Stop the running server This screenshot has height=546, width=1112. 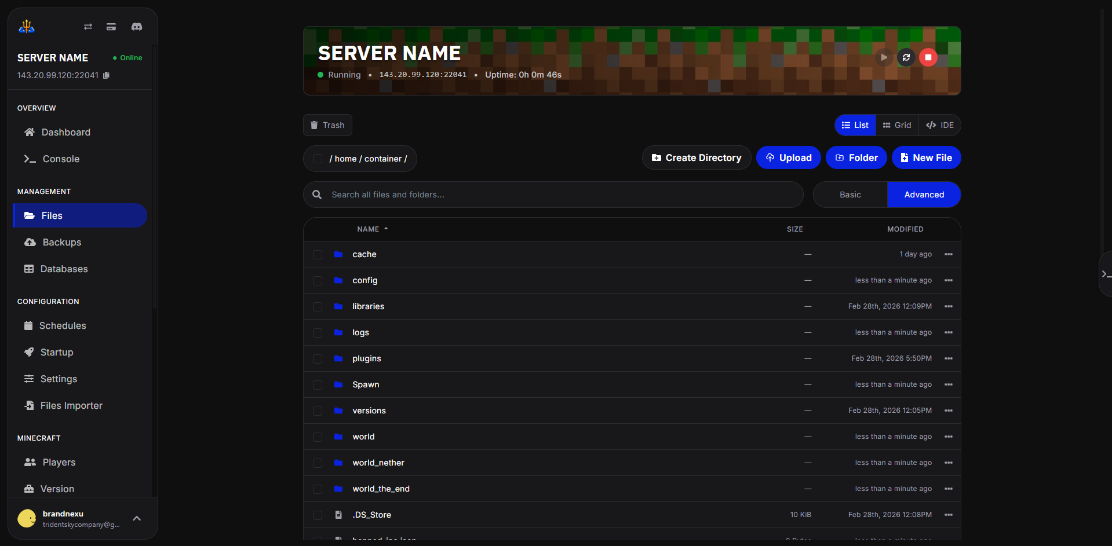[x=927, y=58]
